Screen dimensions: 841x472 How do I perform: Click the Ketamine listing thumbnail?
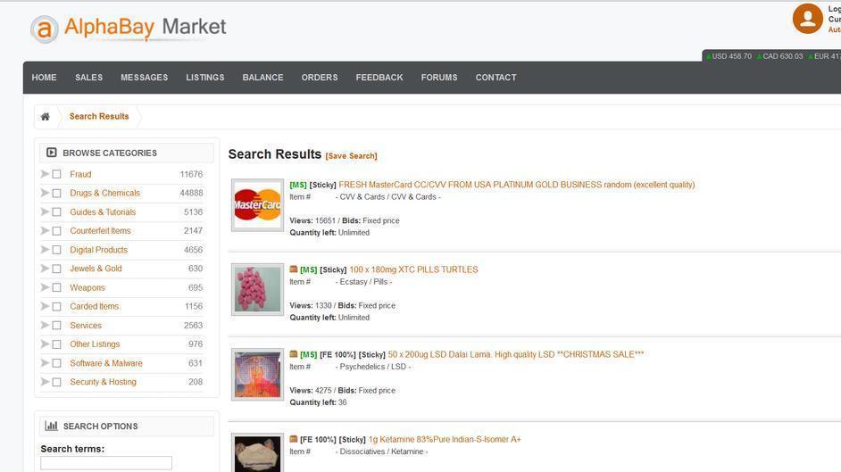click(257, 452)
